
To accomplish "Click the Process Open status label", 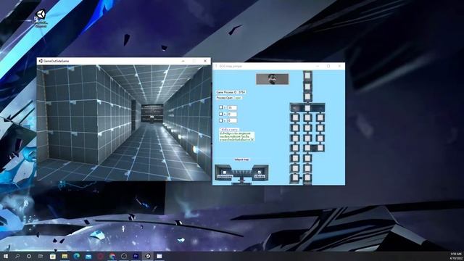I will [x=239, y=98].
